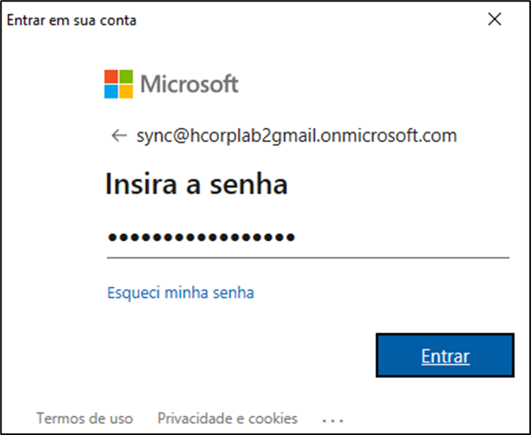Open the Privacidade e cookies link

(227, 418)
